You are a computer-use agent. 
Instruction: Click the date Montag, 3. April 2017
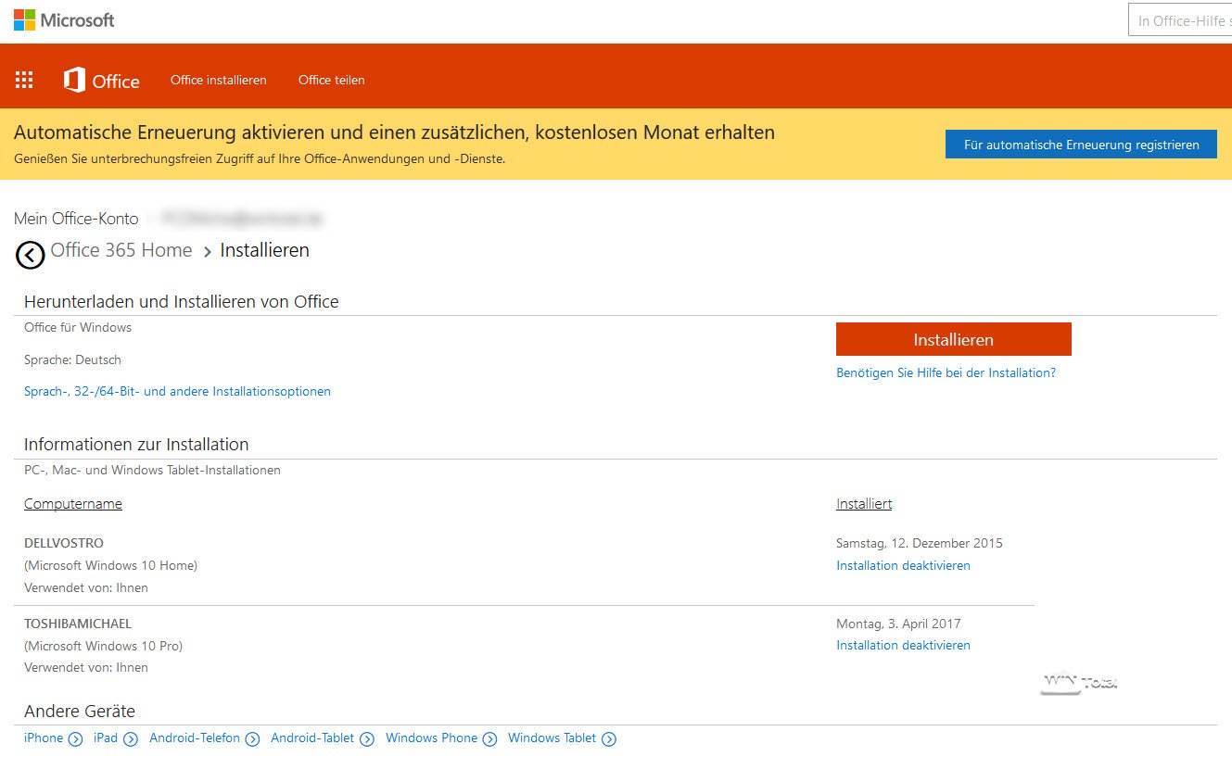[x=898, y=624]
